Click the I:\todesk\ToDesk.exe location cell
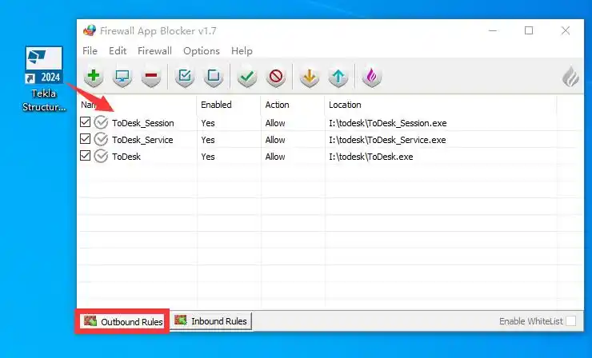 point(370,157)
